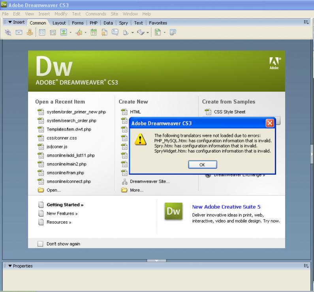Click the Date calendar icon

[94, 32]
